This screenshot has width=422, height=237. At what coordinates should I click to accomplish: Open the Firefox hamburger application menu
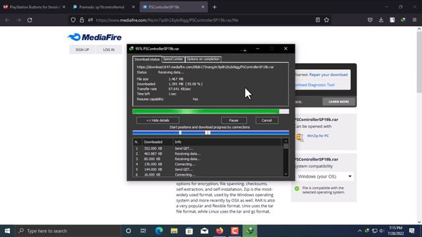[x=415, y=20]
